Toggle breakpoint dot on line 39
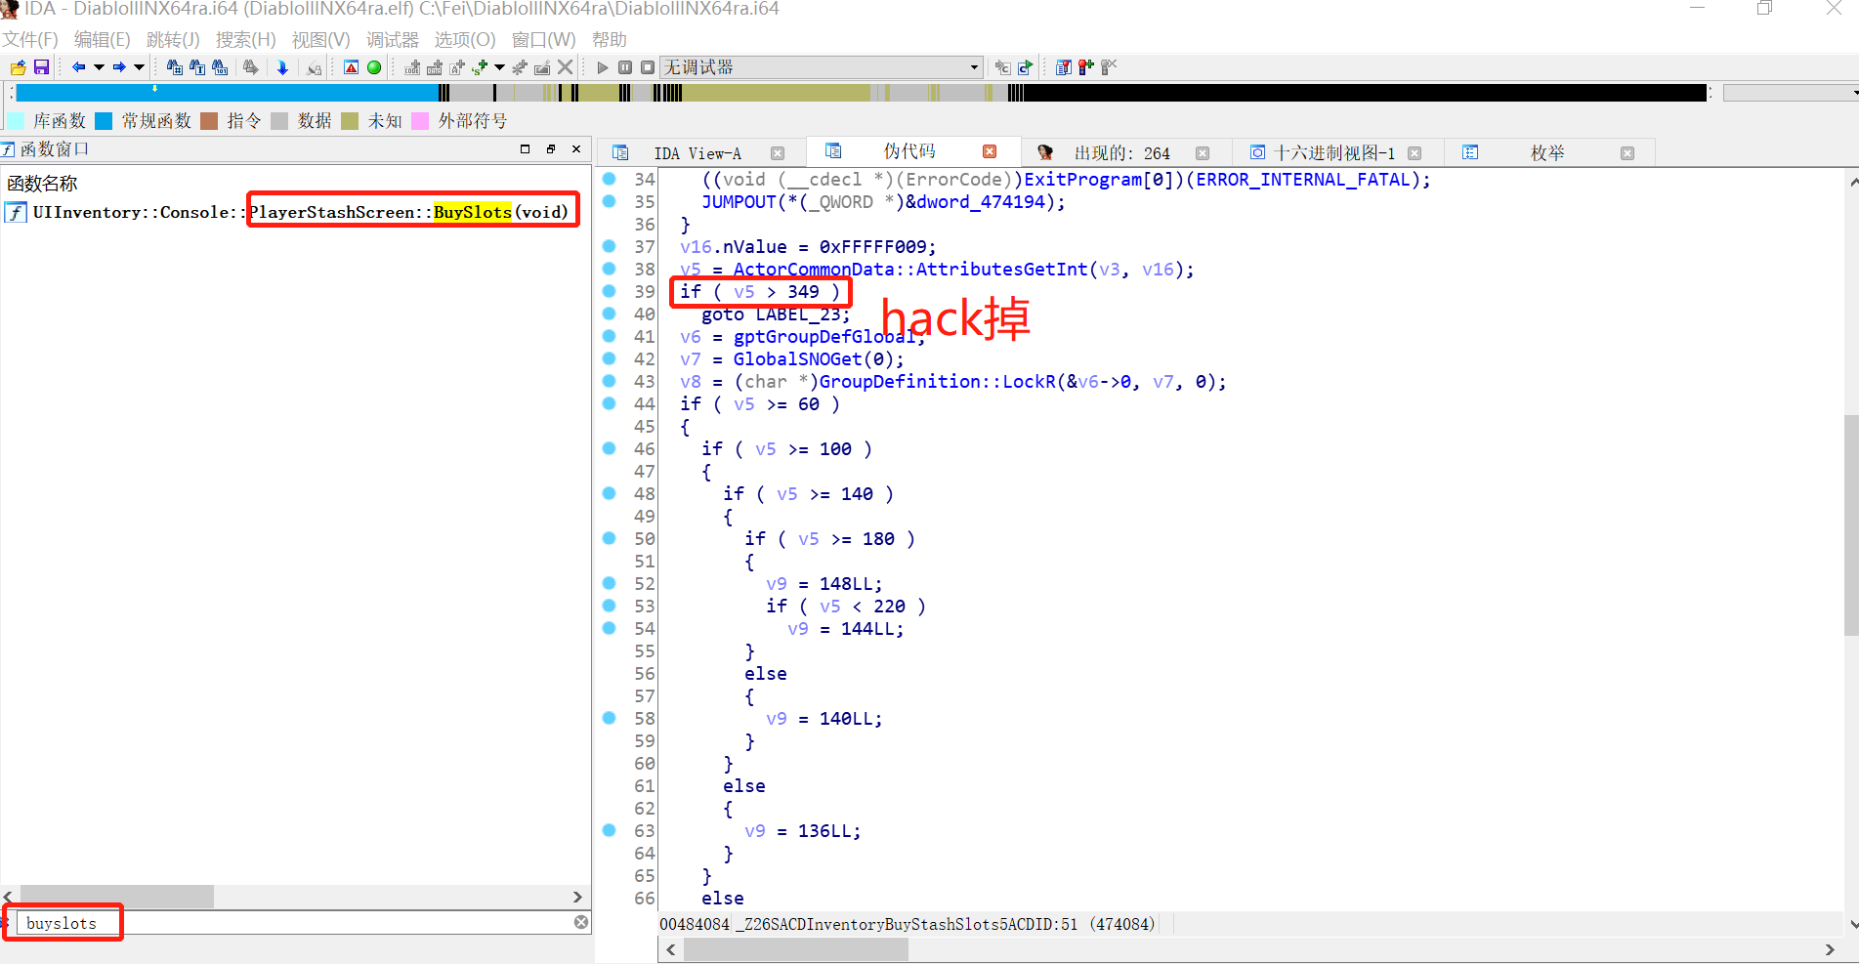1859x964 pixels. pos(610,291)
